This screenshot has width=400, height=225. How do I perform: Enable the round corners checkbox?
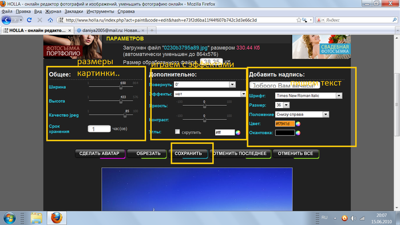tap(177, 132)
